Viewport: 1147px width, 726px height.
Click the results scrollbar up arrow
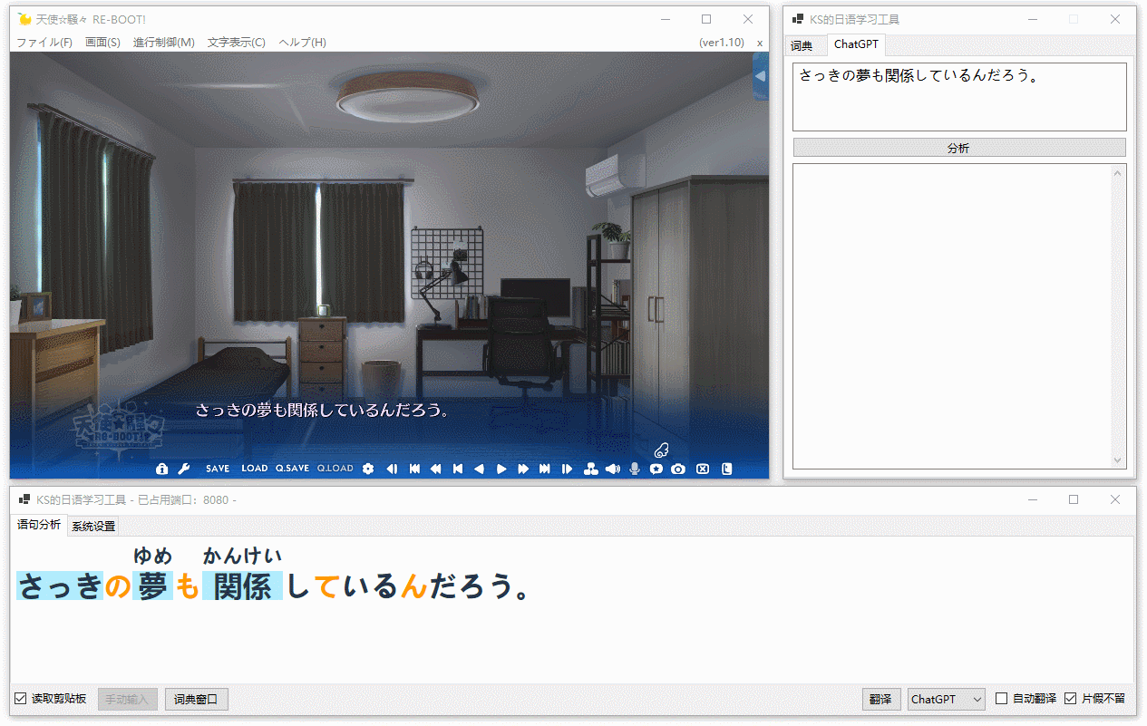pyautogui.click(x=1118, y=173)
